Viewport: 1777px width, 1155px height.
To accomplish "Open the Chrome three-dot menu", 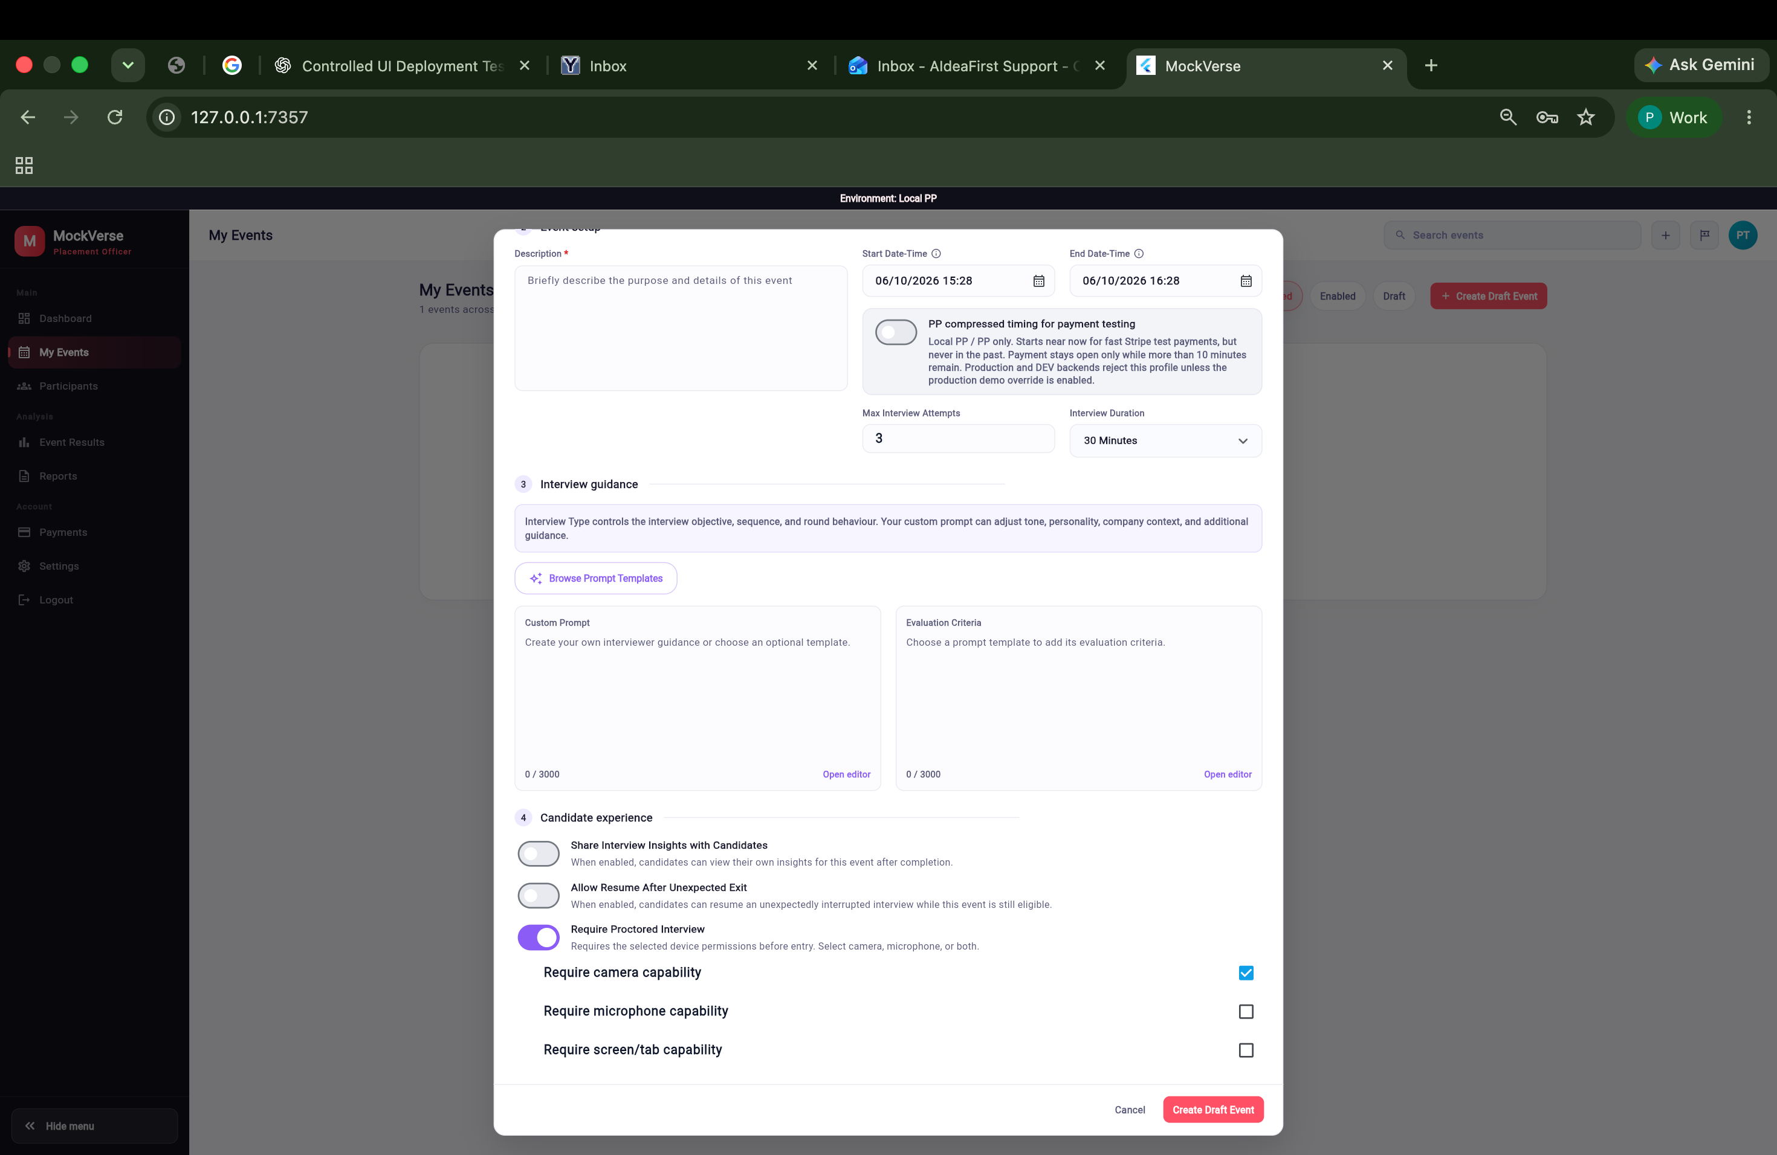I will [1749, 117].
